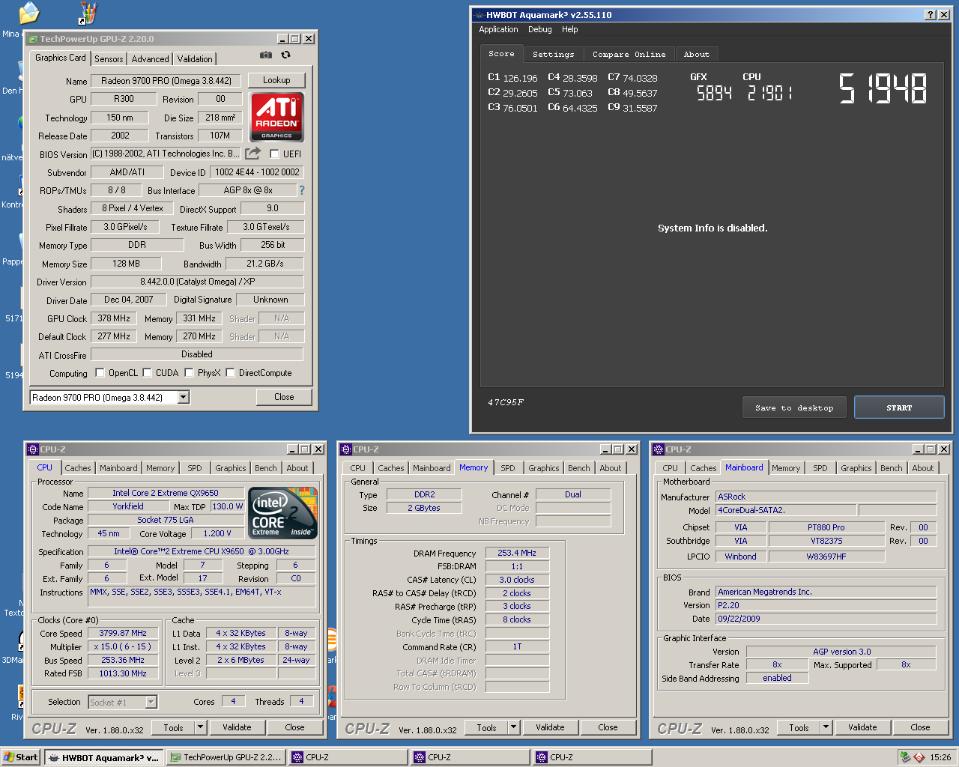
Task: Click the ATI Radeon logo image
Action: (276, 117)
